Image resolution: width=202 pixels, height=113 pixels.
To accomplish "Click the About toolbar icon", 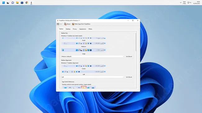I will coord(67,24).
